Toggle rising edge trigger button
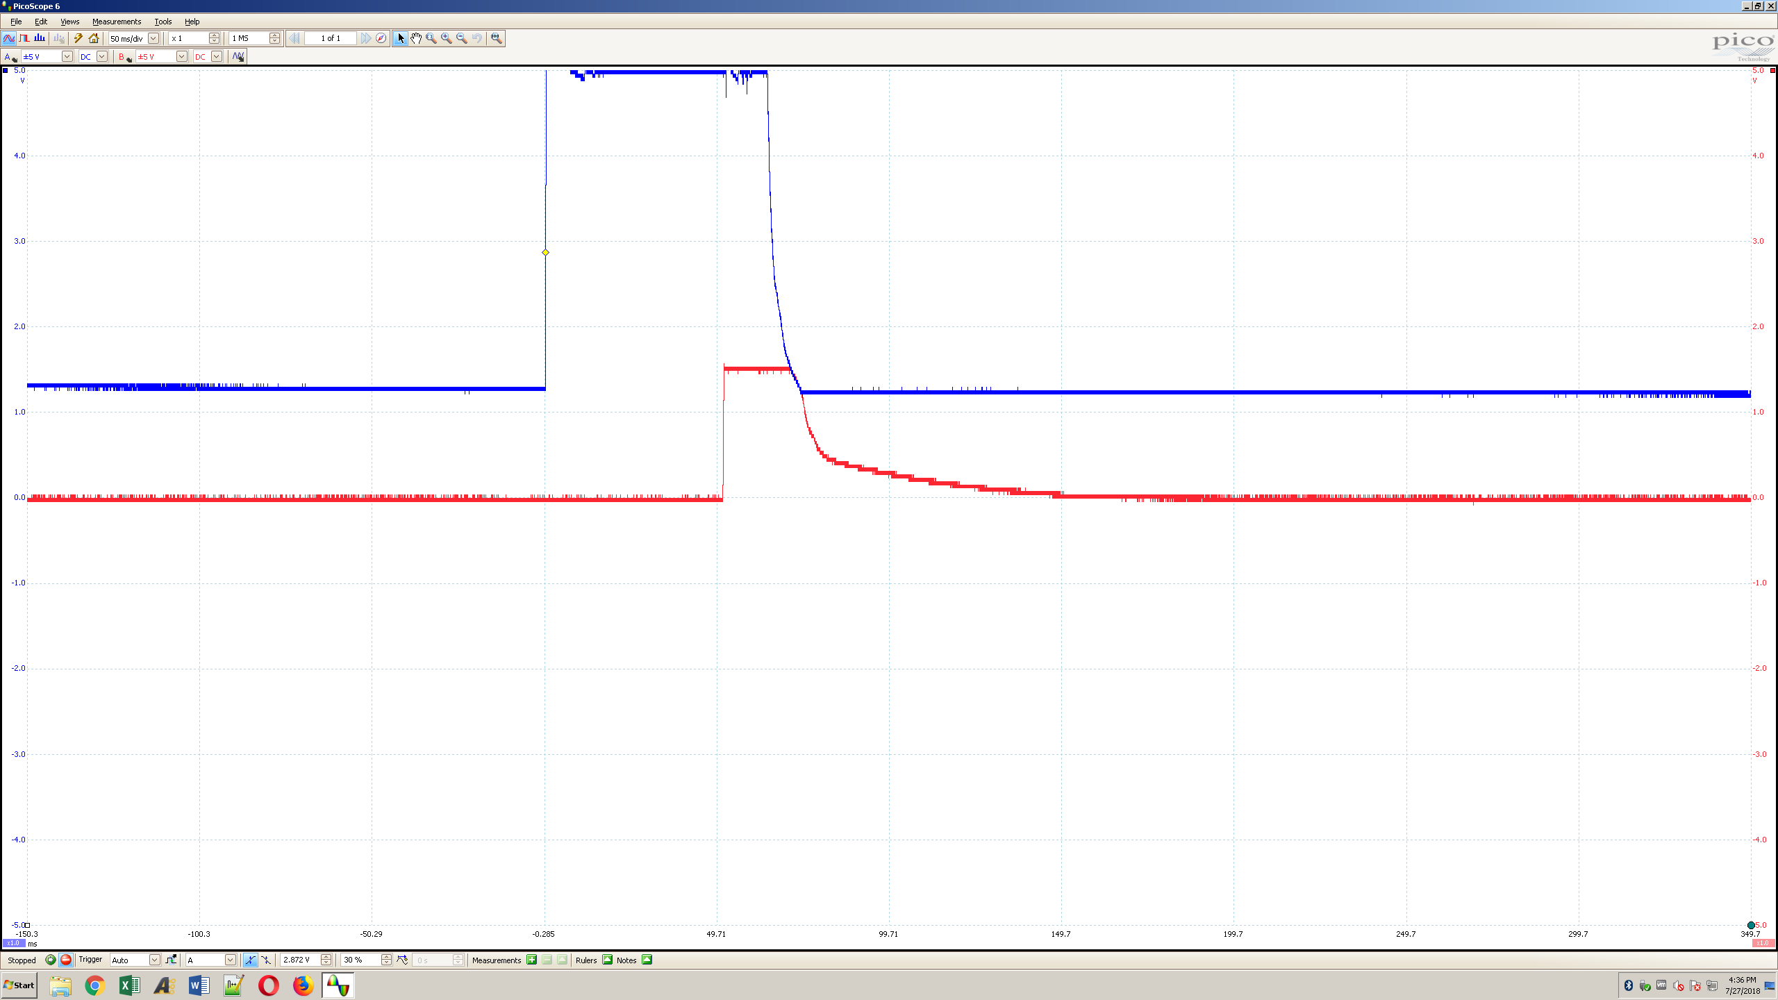Screen dimensions: 1778x1000 click(250, 960)
